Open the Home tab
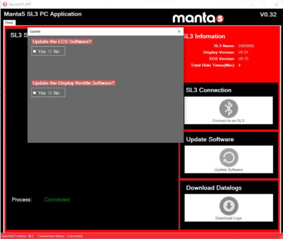Screen dimensions: 283x239 (x=9, y=23)
